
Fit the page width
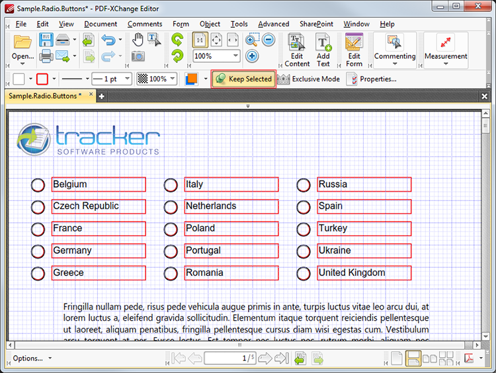(233, 40)
